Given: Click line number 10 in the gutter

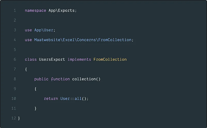Looking at the screenshot, I should [14, 99].
